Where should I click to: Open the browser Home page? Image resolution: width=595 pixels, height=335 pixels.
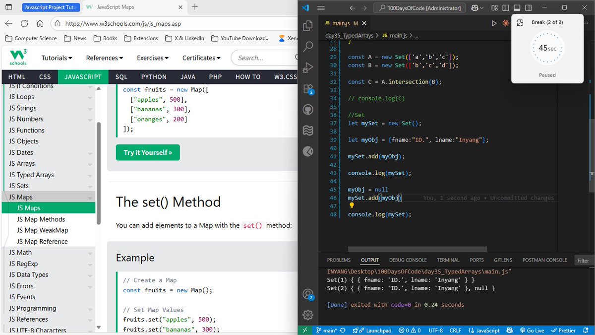[x=40, y=23]
